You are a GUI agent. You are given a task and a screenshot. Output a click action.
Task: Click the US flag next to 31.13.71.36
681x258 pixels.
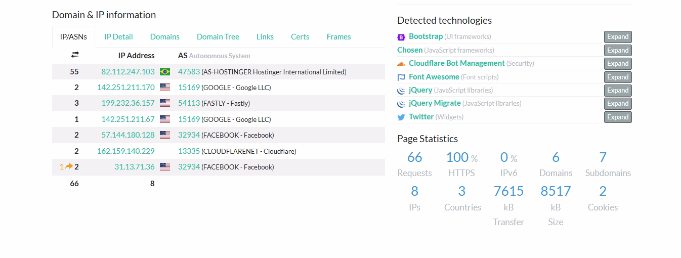[164, 166]
